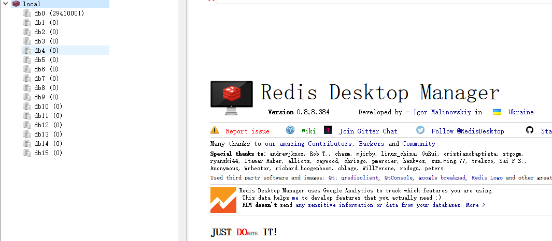
Task: Open the QtConsole link
Action: pyautogui.click(x=399, y=178)
